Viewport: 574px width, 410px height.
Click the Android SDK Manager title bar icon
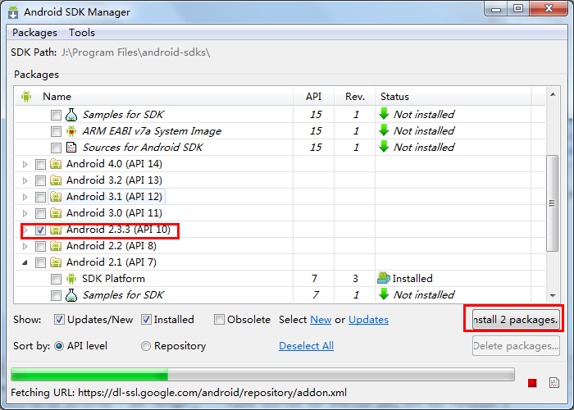pos(13,11)
